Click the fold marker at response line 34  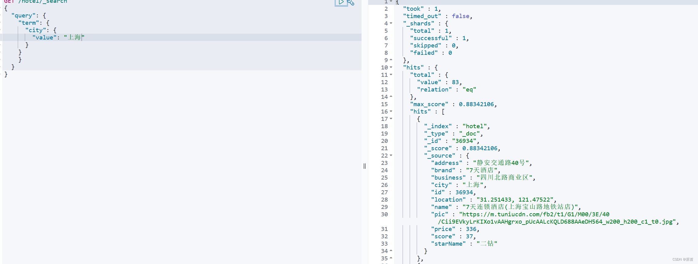click(x=391, y=251)
